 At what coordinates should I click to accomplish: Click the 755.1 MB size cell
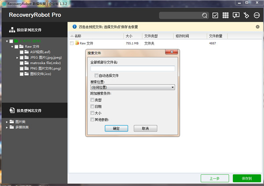132,43
